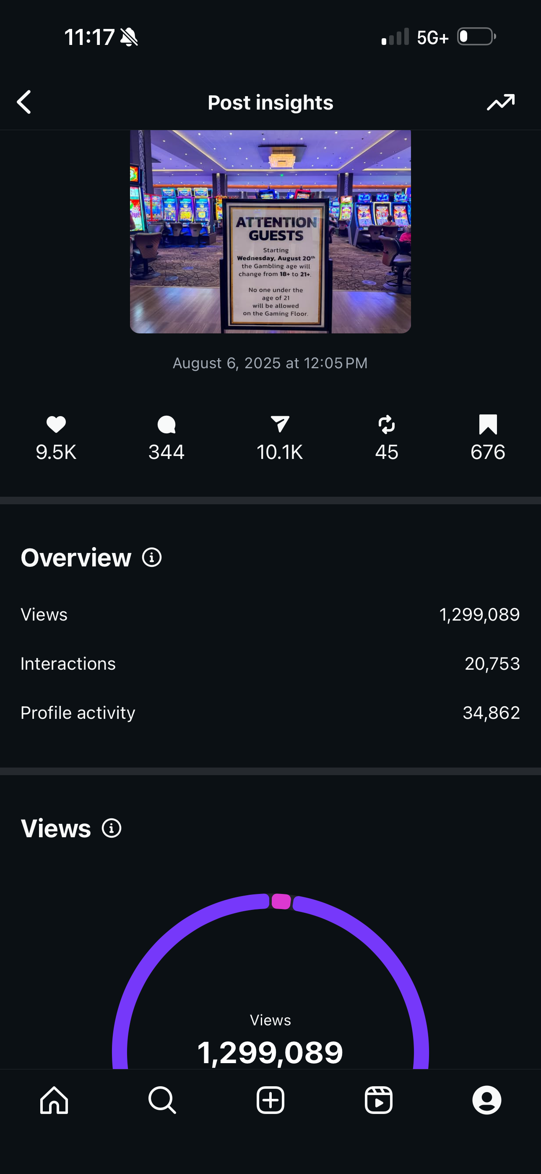Tap the pink segment of views chart
This screenshot has width=541, height=1174.
point(281,901)
